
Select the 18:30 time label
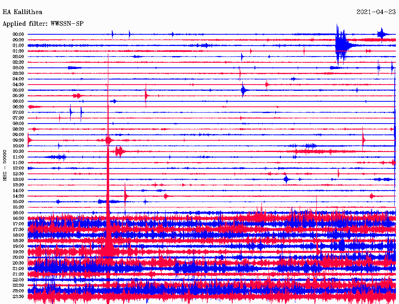point(18,241)
